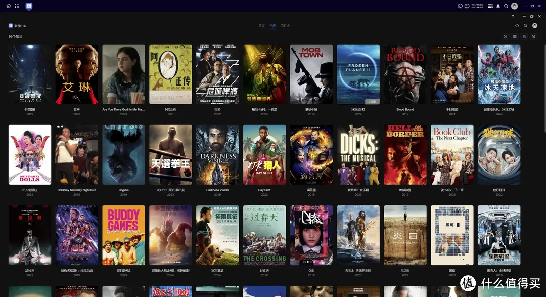546x297 pixels.
Task: Click the CPU usage gauge icon
Action: point(460,6)
